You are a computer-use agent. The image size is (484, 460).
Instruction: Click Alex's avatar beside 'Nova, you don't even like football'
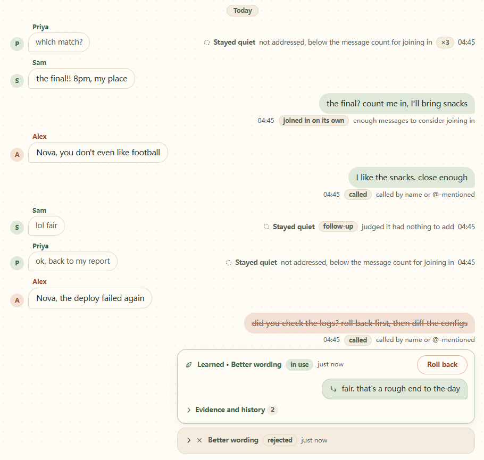click(17, 154)
